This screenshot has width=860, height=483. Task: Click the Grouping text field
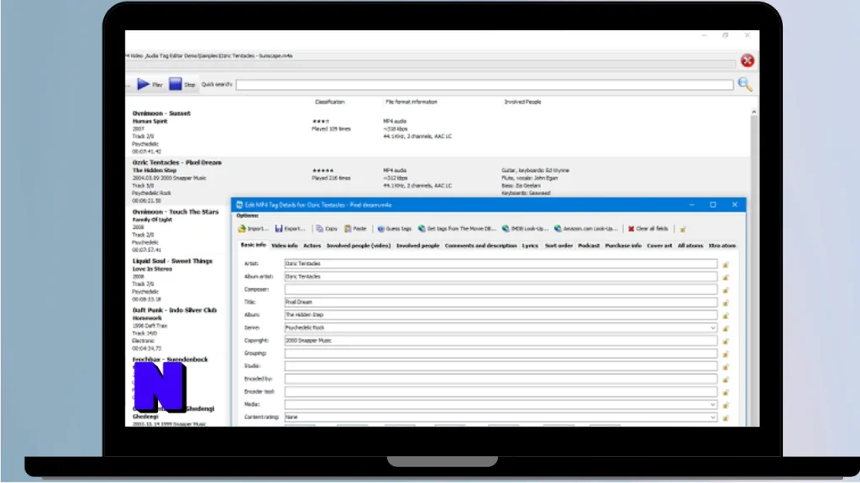(x=501, y=353)
